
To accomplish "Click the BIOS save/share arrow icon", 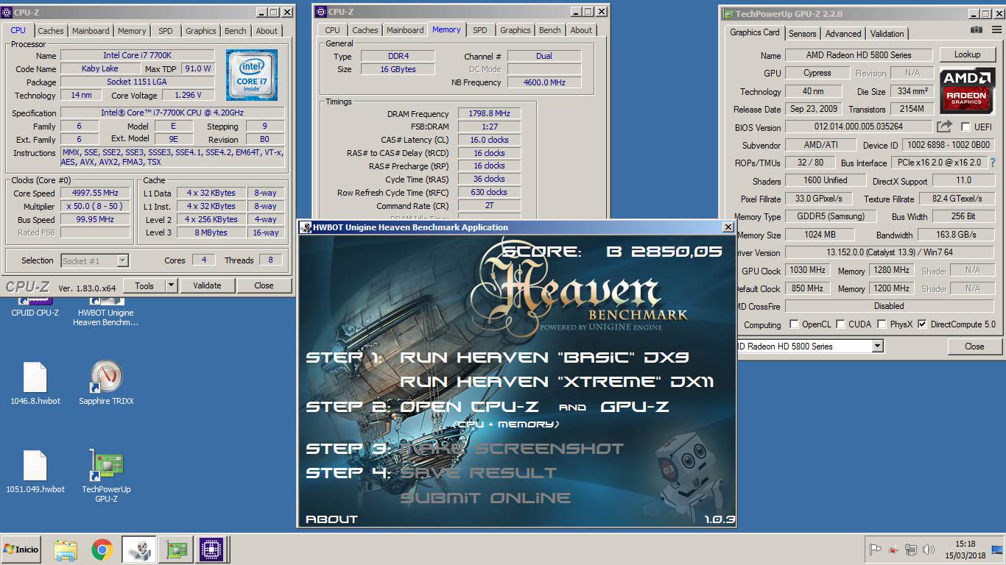I will tap(945, 127).
